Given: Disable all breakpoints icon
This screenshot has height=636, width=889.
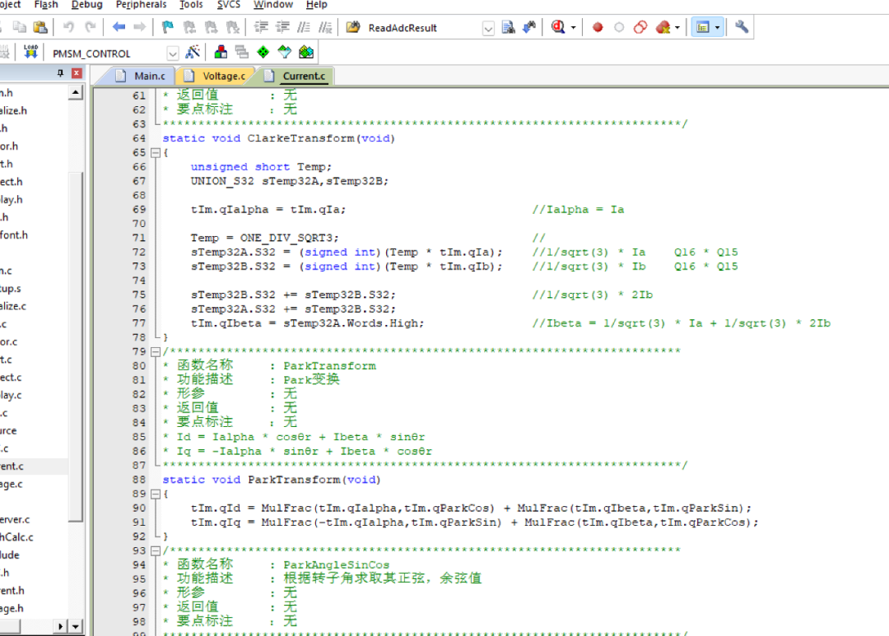Looking at the screenshot, I should [640, 27].
